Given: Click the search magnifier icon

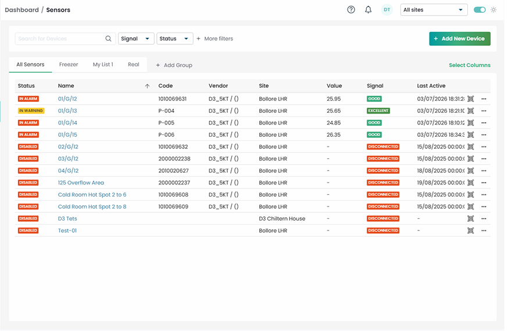Looking at the screenshot, I should [x=108, y=38].
